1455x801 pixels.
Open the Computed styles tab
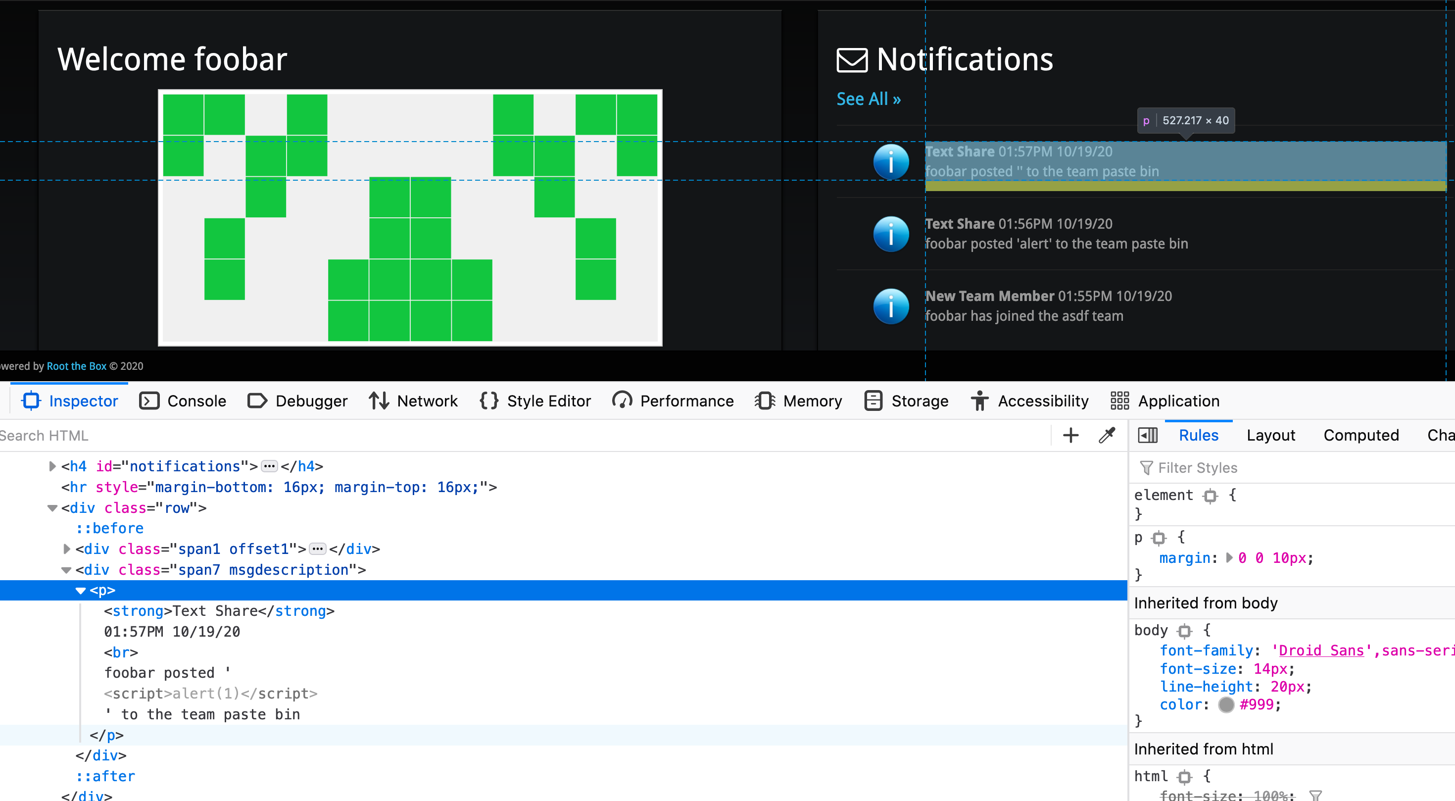point(1360,435)
